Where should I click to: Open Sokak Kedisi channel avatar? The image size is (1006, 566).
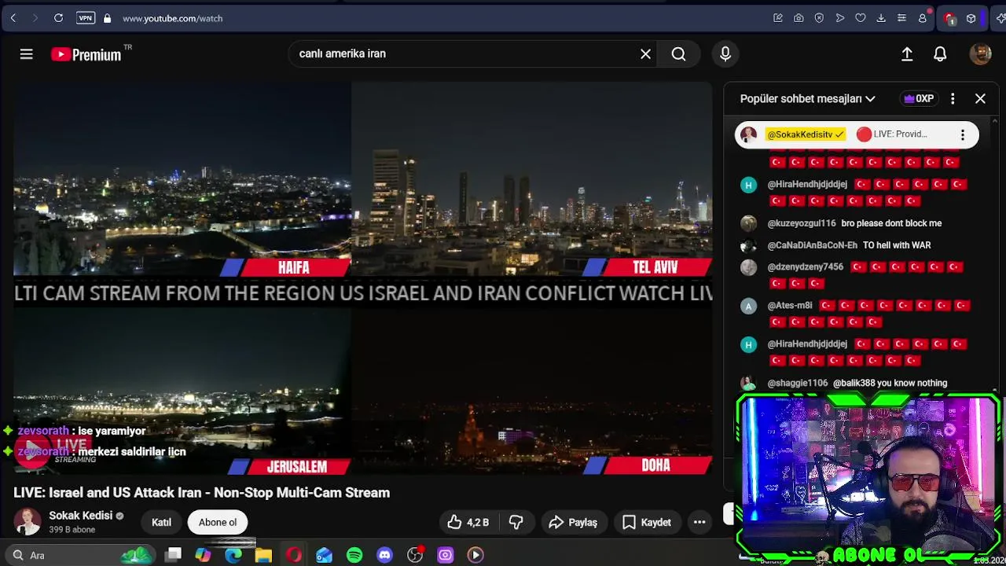pyautogui.click(x=27, y=522)
